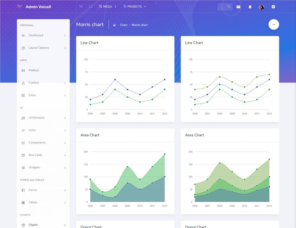Expand the Extra chevron arrow
296x228 pixels.
[65, 95]
